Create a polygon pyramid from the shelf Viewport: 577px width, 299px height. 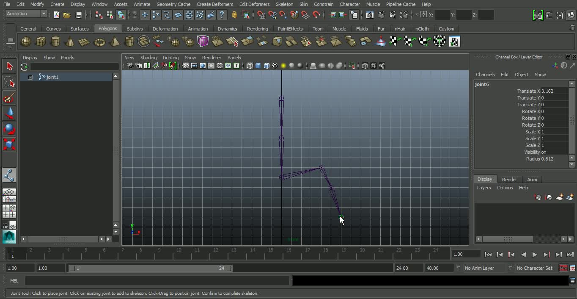(115, 42)
